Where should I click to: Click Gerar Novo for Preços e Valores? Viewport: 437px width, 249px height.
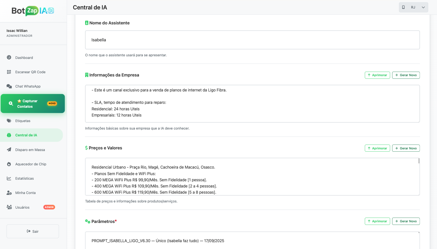pos(406,148)
